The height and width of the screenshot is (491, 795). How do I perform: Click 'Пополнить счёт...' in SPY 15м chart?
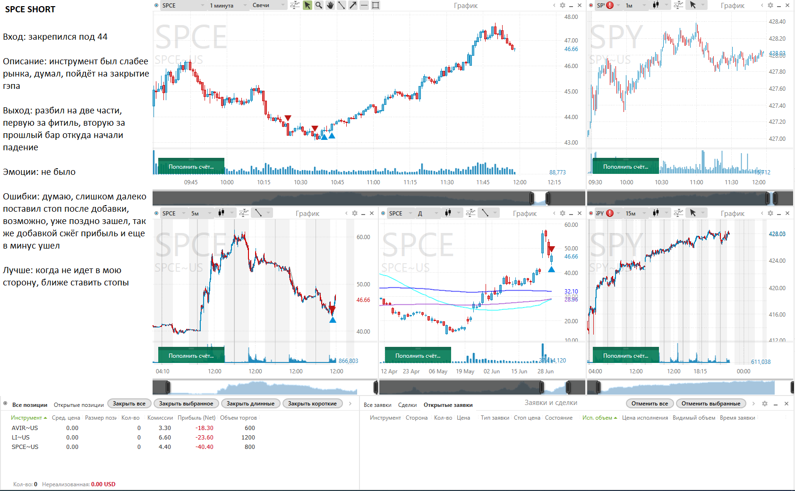pyautogui.click(x=626, y=355)
